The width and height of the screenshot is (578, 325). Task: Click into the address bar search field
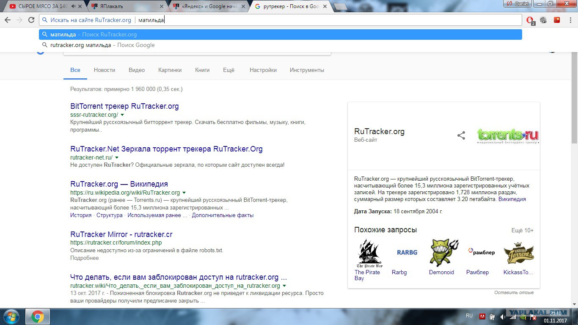tap(280, 20)
